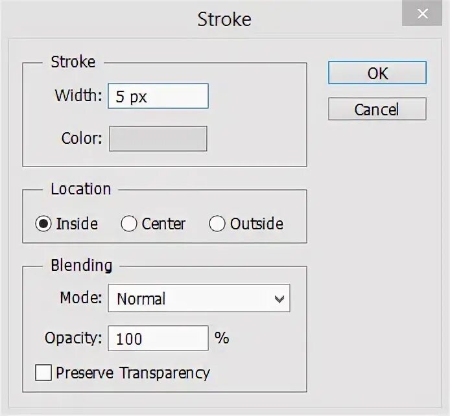The height and width of the screenshot is (416, 450).
Task: Click the Stroke dialog title bar
Action: [x=224, y=18]
